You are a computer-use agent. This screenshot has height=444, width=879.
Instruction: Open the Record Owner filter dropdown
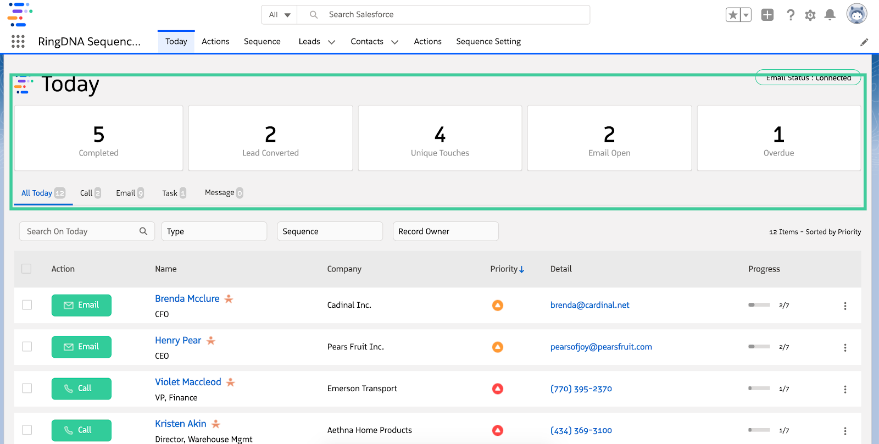point(446,231)
